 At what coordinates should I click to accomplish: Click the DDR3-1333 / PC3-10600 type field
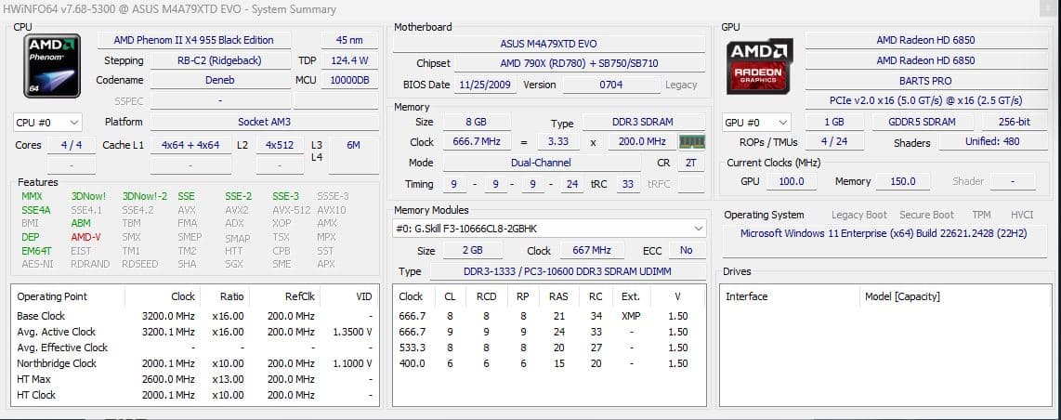pyautogui.click(x=567, y=271)
